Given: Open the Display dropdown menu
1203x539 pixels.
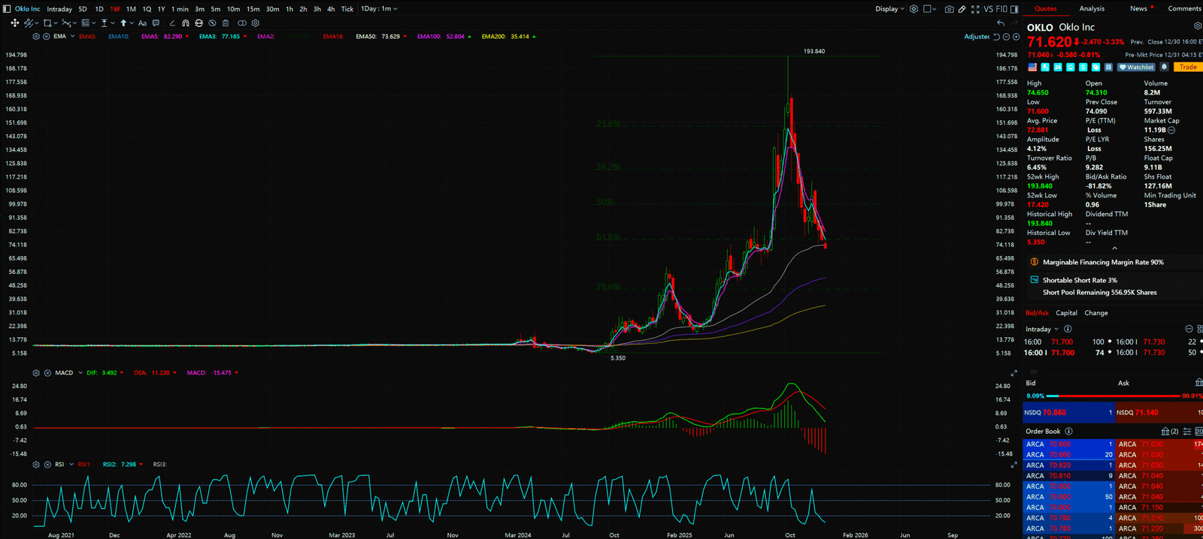Looking at the screenshot, I should (x=889, y=9).
